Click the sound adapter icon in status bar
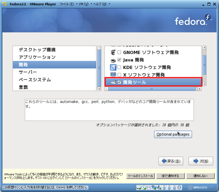 pos(158,188)
